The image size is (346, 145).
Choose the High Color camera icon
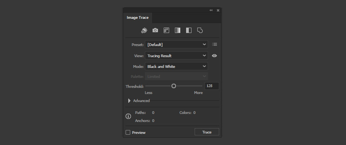point(155,30)
